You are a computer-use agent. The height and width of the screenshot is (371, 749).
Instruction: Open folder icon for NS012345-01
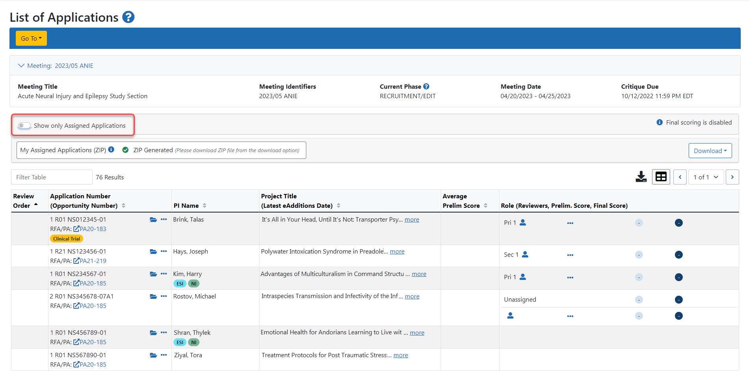(153, 220)
